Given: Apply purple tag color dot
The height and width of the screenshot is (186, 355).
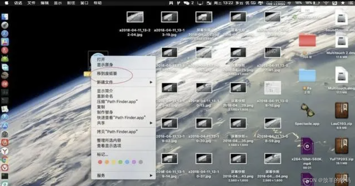Looking at the screenshot, I should (134, 162).
